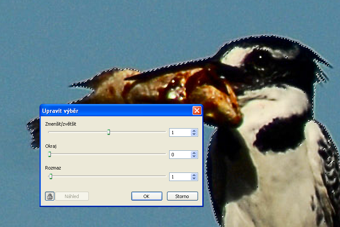
Task: Decrease the Zmenšit/zvětšit value with down arrow
Action: tap(194, 135)
